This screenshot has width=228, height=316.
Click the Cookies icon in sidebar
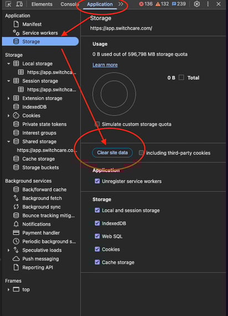coord(16,116)
